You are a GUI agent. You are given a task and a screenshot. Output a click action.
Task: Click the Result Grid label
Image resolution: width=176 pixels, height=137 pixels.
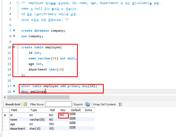[13, 104]
